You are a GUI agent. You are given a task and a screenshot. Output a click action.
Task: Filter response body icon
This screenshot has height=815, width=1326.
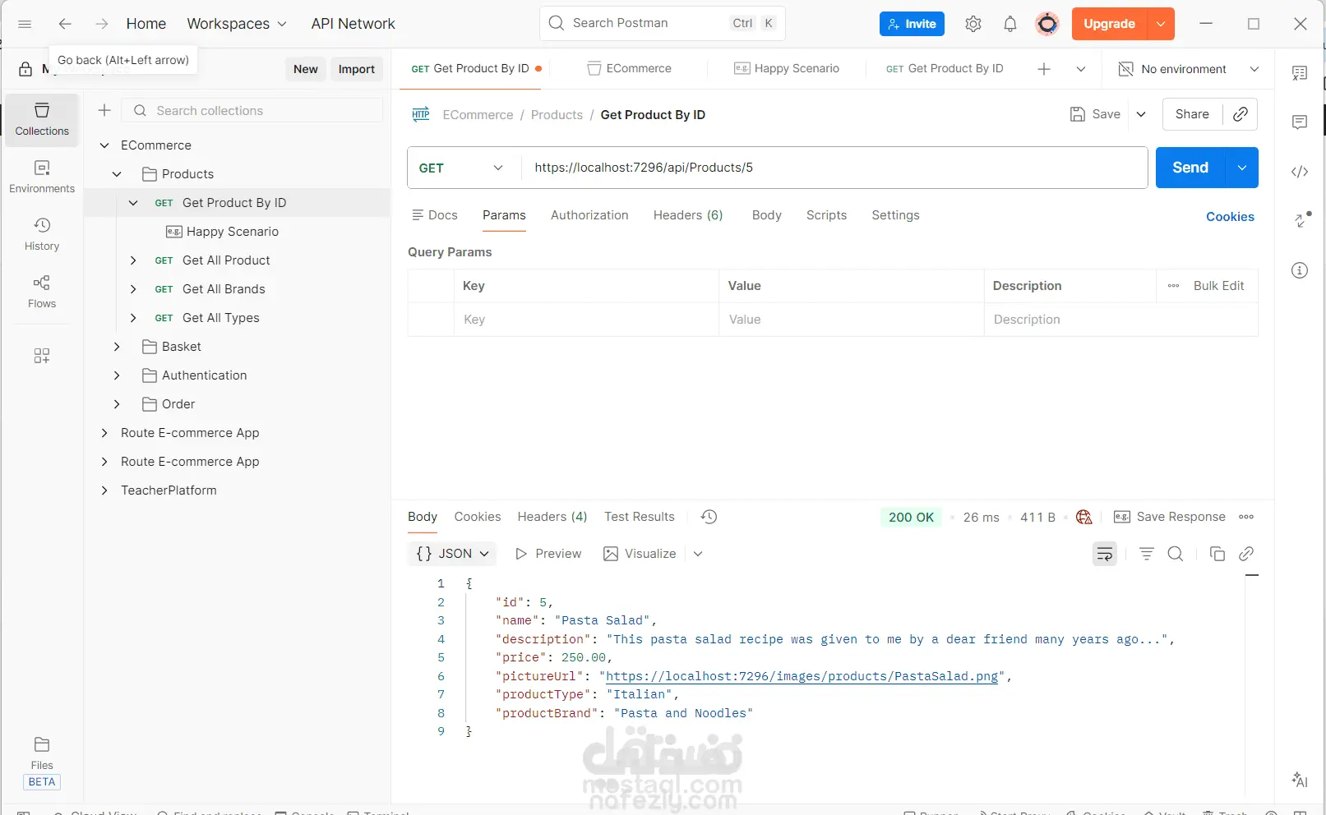click(1147, 554)
